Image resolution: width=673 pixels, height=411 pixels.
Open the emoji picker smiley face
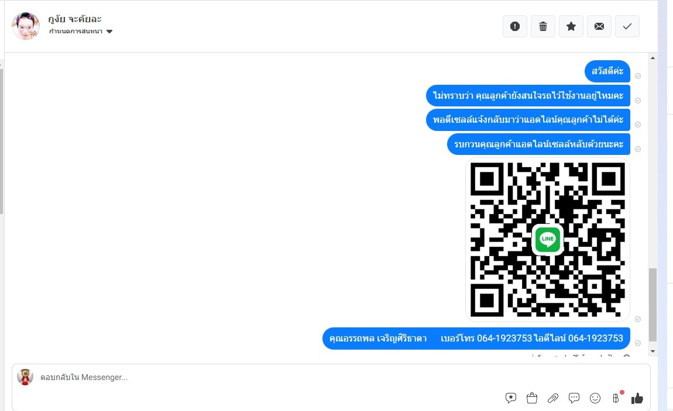595,398
